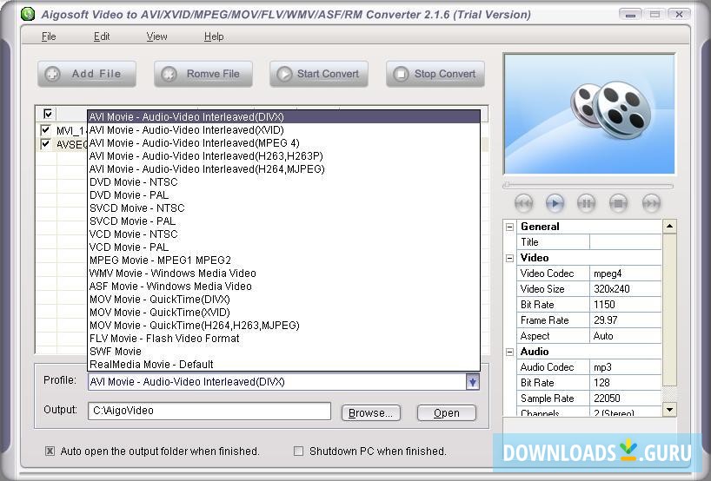Image resolution: width=711 pixels, height=481 pixels.
Task: Open the File menu
Action: pos(49,36)
